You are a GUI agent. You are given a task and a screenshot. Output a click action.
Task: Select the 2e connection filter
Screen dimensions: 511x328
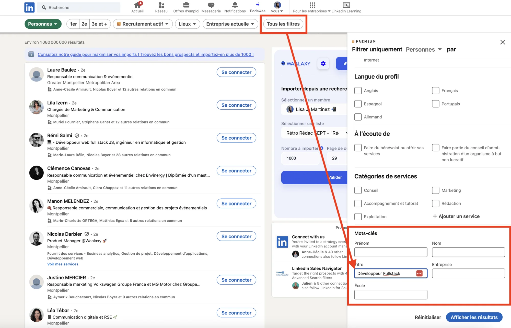coord(84,24)
